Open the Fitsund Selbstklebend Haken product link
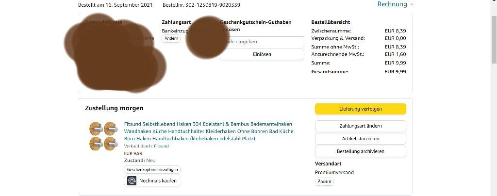This screenshot has width=497, height=196. click(209, 131)
